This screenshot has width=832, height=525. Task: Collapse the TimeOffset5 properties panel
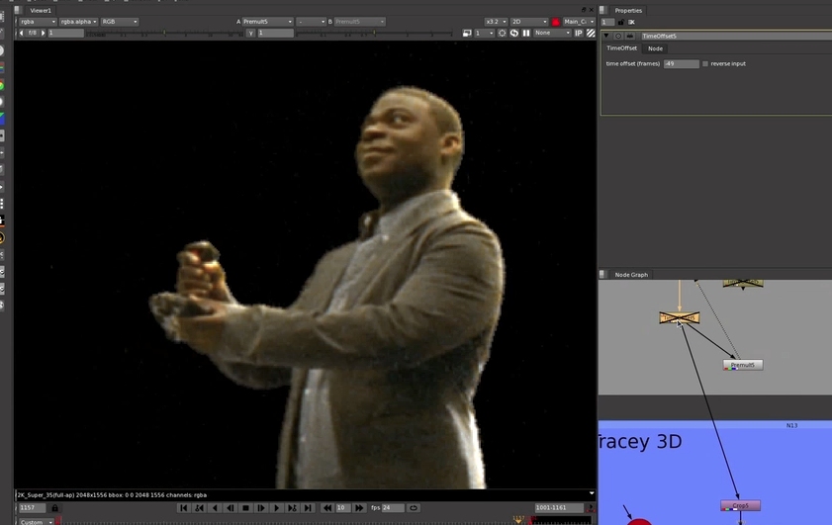click(606, 36)
